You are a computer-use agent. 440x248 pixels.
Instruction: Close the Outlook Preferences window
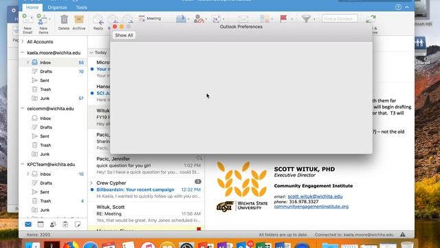click(115, 27)
